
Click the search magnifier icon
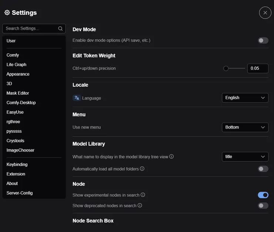coord(61,29)
